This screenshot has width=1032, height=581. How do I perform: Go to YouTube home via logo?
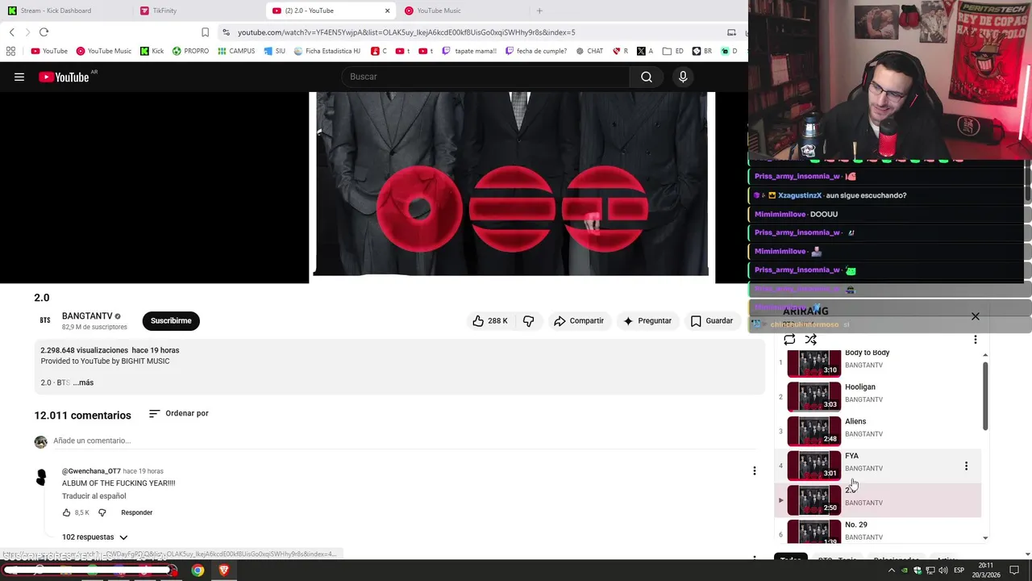[x=64, y=77]
